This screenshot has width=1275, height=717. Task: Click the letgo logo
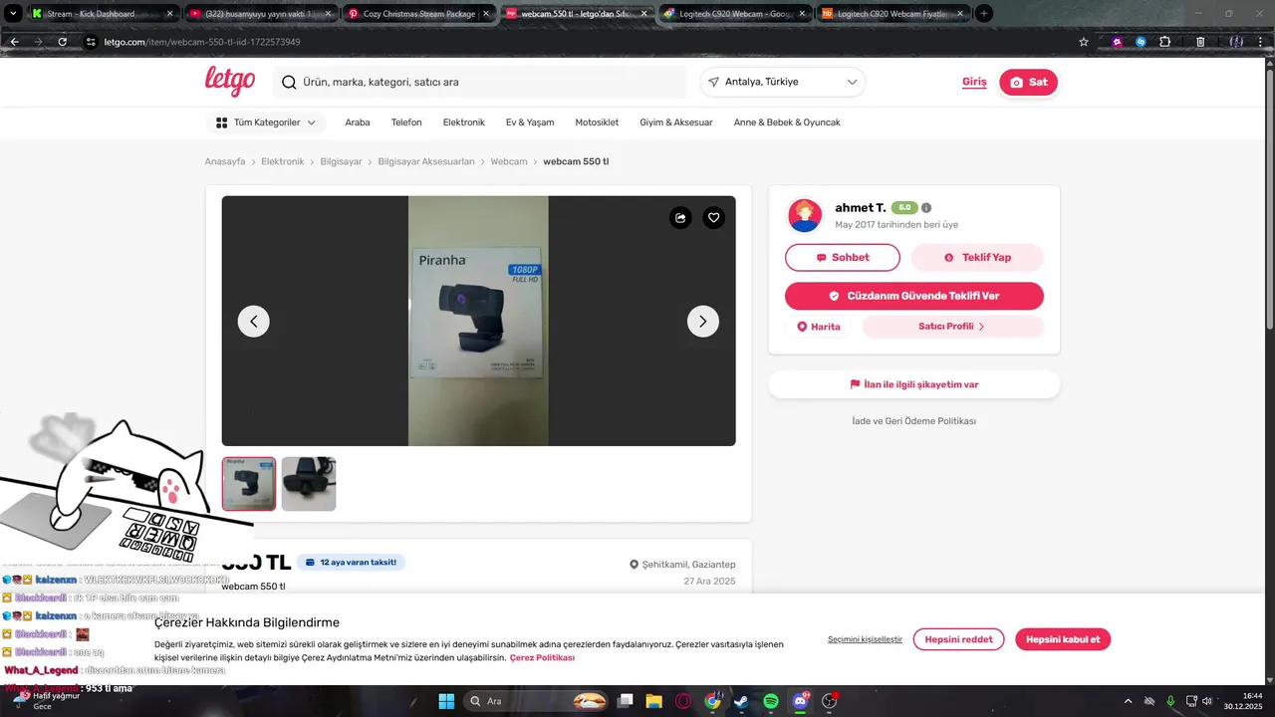point(230,82)
